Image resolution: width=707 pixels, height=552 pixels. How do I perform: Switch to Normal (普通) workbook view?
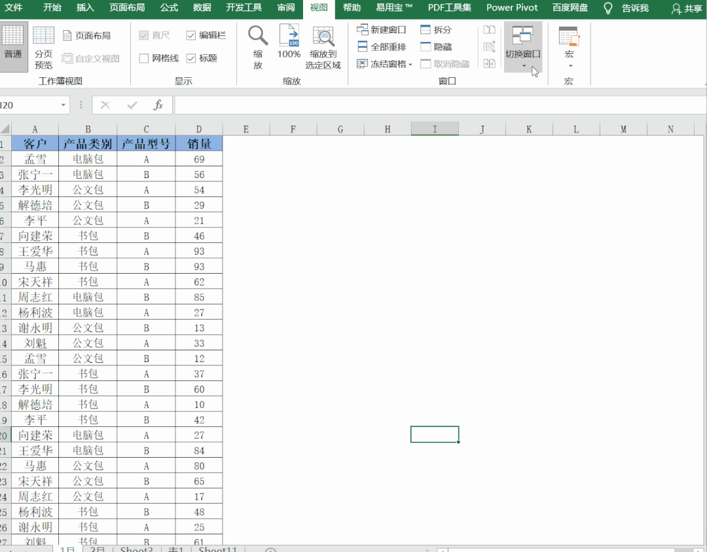click(x=13, y=46)
